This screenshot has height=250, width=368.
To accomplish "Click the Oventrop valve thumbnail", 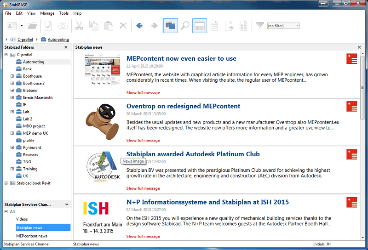I will pos(102,122).
